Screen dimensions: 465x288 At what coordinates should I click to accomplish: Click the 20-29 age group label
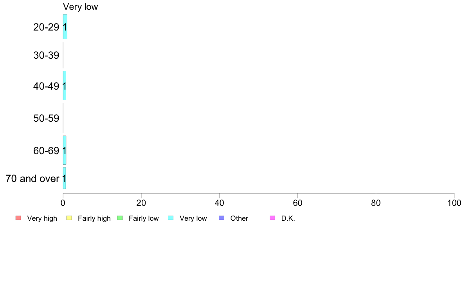46,27
